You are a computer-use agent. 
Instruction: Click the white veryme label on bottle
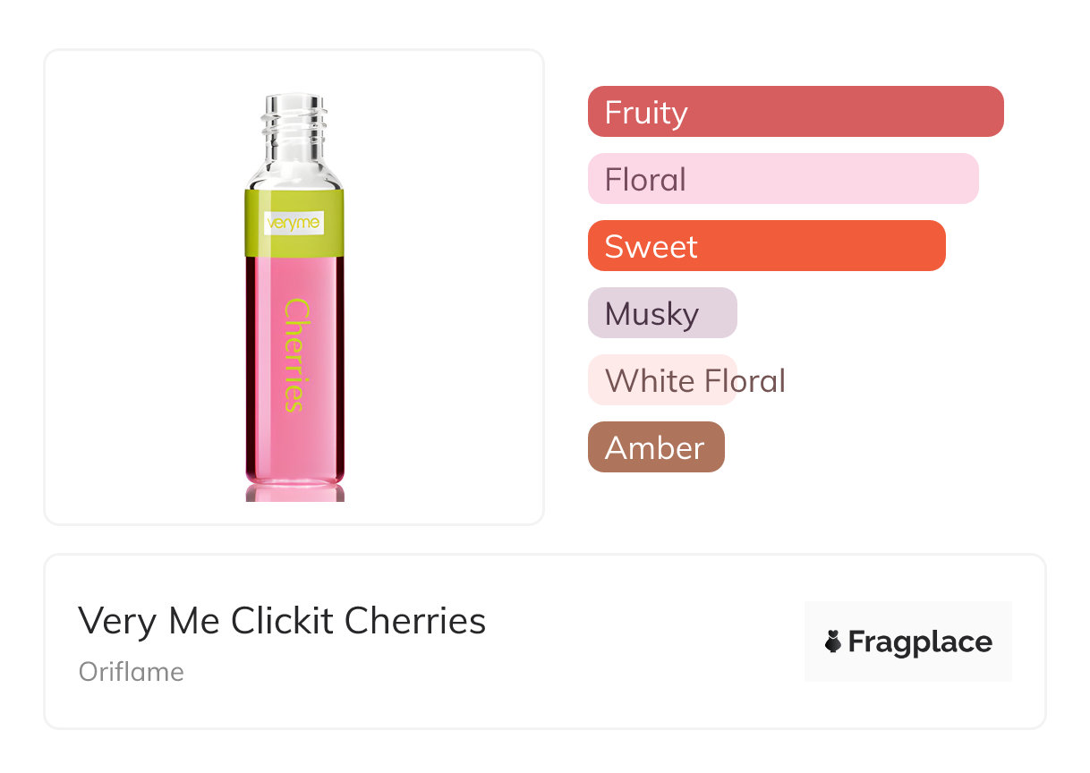tap(294, 223)
